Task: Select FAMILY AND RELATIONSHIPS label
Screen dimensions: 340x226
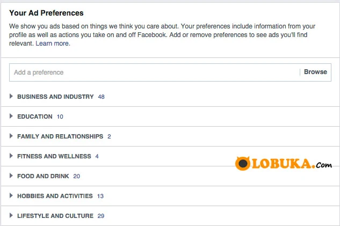Action: pos(60,136)
